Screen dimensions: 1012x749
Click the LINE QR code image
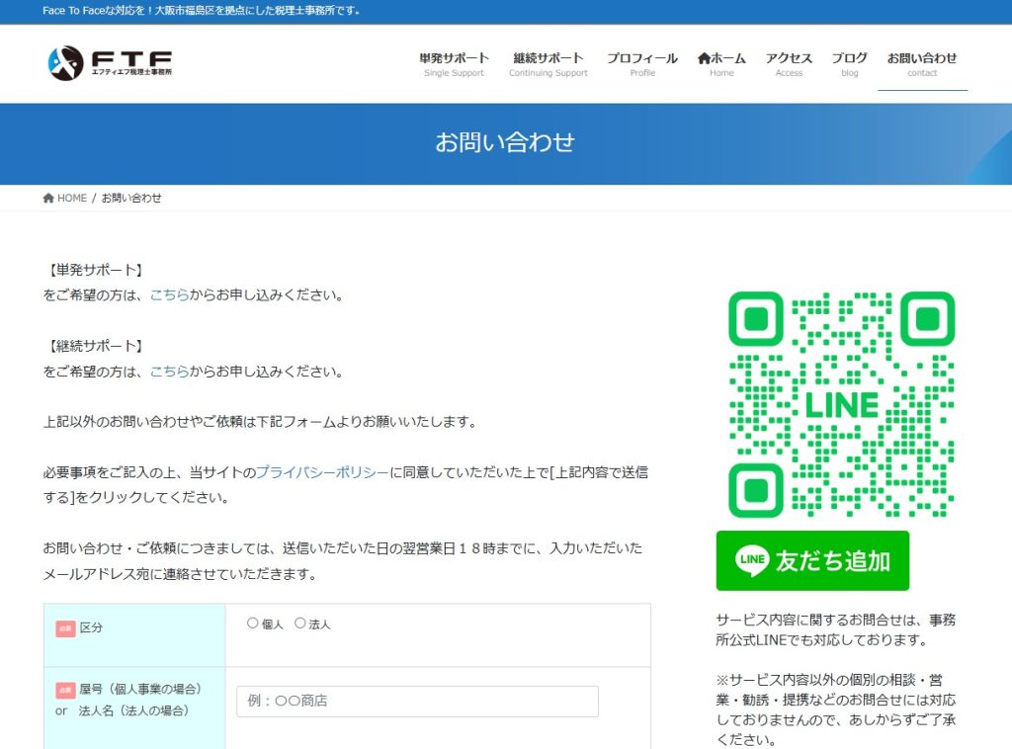pos(841,404)
